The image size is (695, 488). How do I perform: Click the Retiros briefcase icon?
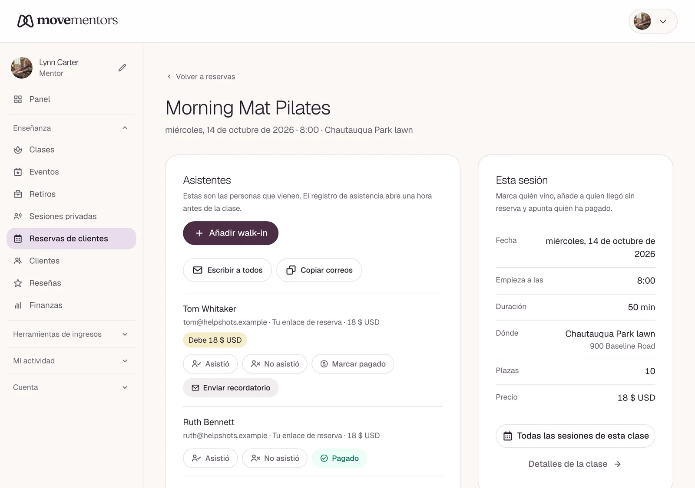[18, 194]
